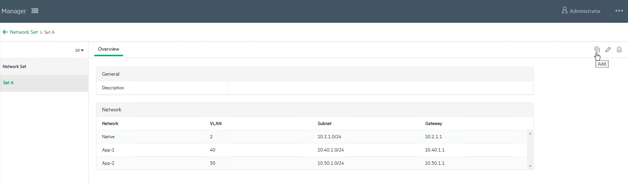Screen dimensions: 628x186
Task: Switch to the Overview tab
Action: coord(108,49)
